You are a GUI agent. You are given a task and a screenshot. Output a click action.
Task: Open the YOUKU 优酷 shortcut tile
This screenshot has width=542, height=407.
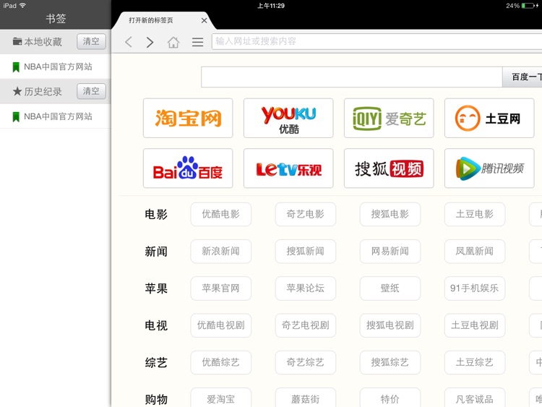click(288, 118)
